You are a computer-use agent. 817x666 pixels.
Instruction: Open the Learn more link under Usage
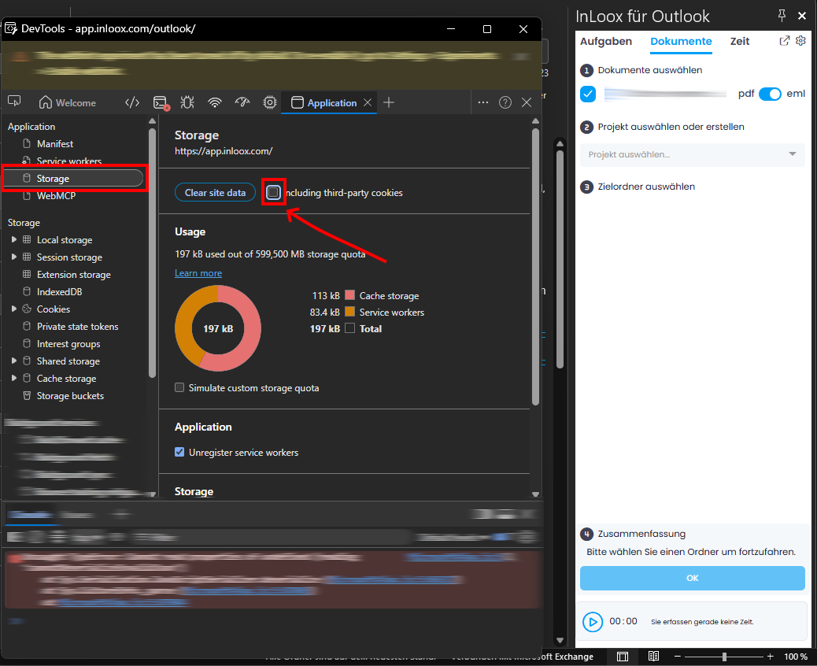tap(198, 273)
